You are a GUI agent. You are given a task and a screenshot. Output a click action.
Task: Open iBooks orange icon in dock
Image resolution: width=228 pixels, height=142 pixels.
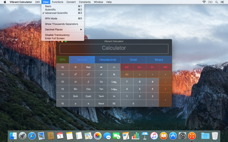coord(163,136)
